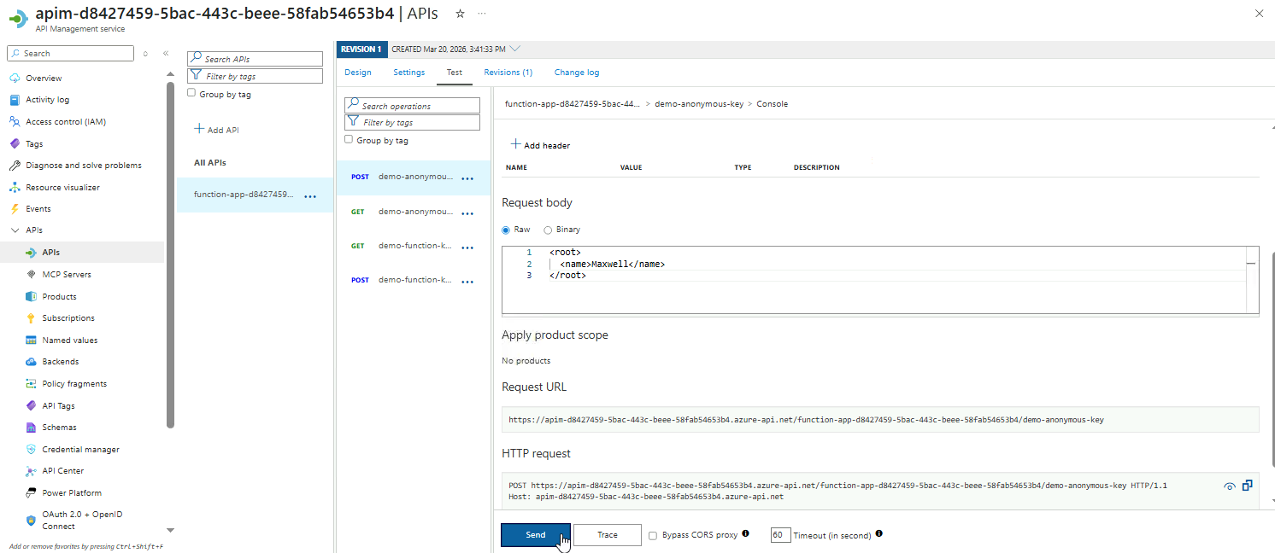Expand the Revision 1 dropdown chevron

pos(514,49)
